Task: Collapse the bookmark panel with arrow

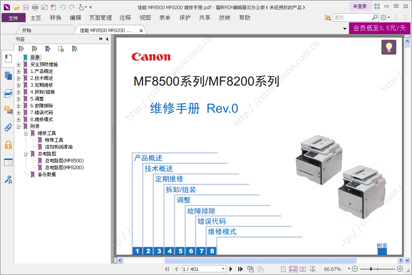Action: tap(107, 39)
